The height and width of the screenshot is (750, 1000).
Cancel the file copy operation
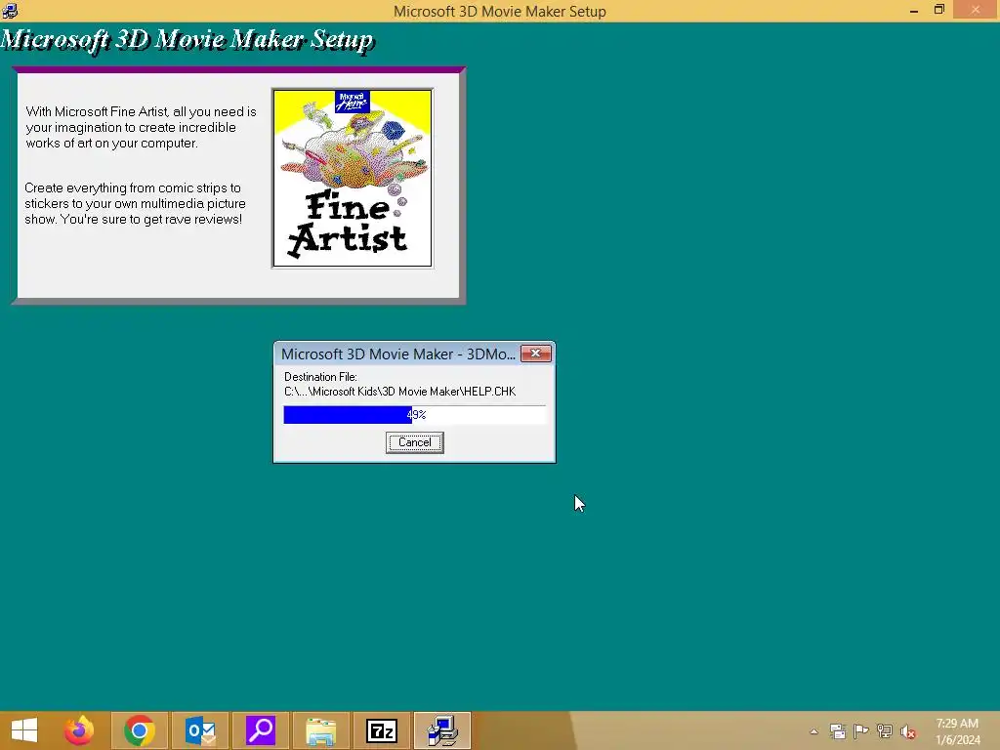[x=414, y=442]
